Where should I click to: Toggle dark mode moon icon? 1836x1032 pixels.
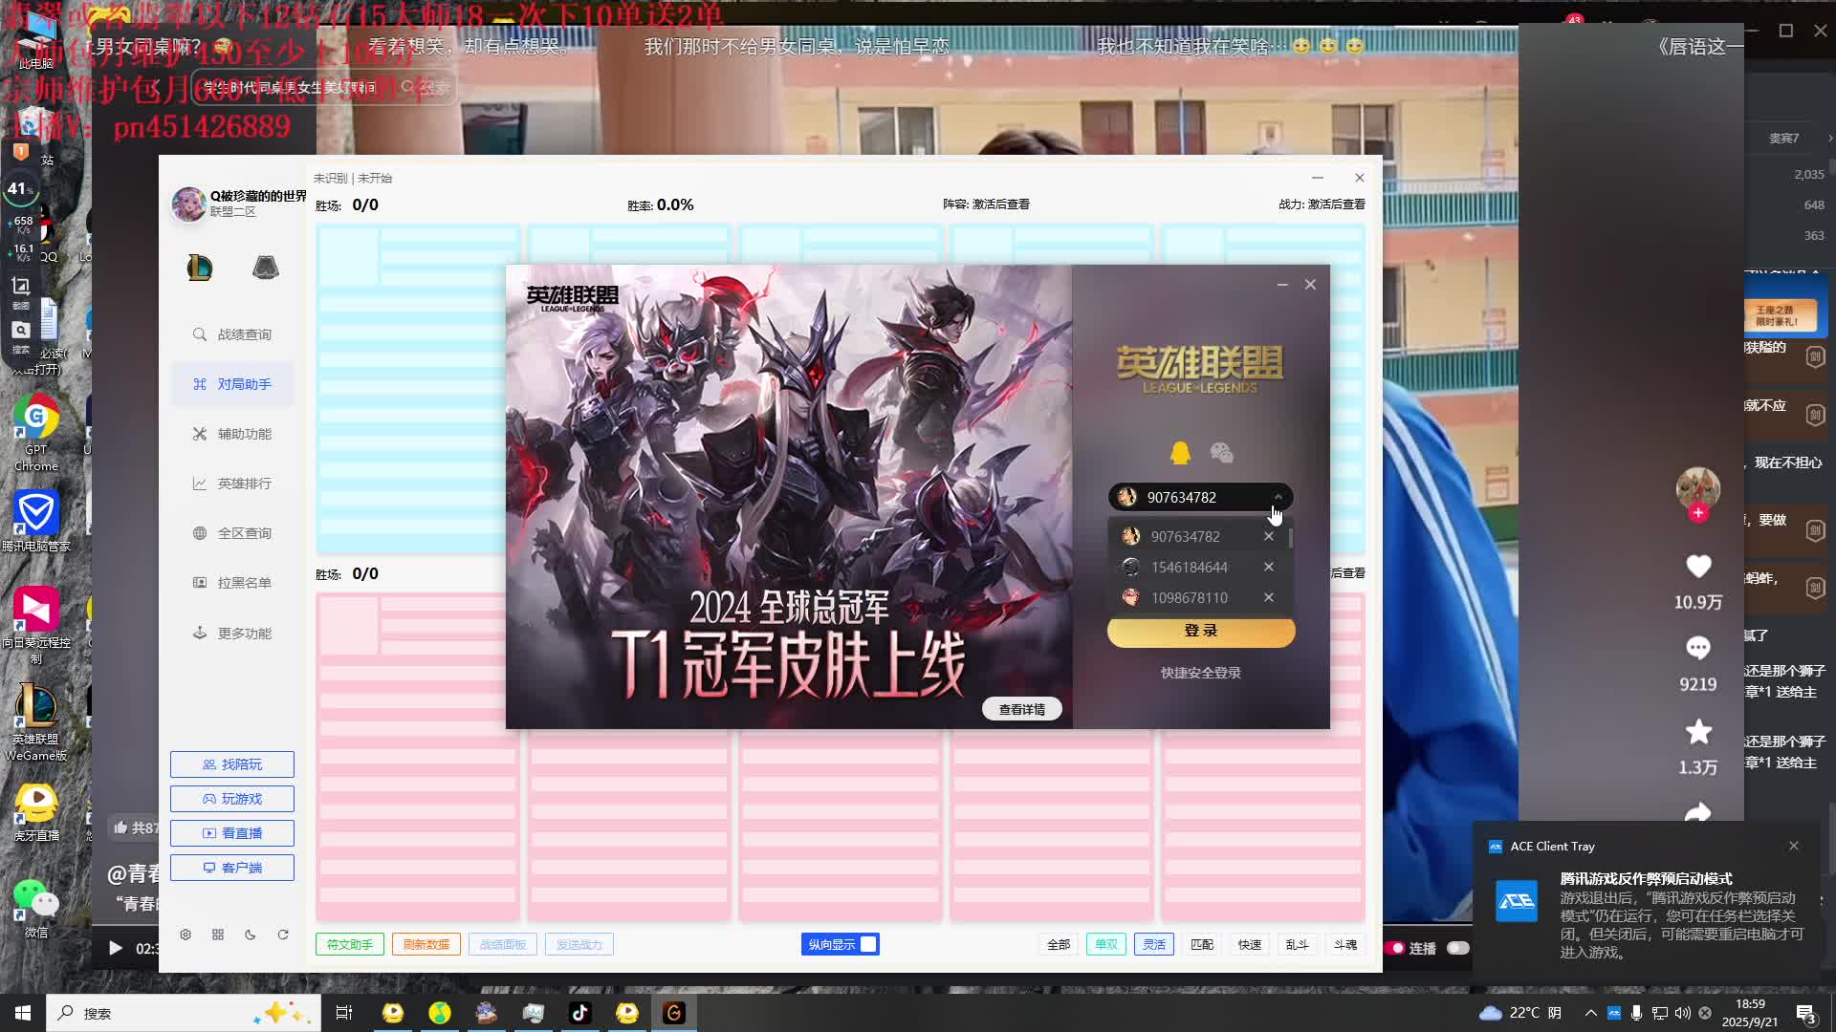click(x=251, y=935)
